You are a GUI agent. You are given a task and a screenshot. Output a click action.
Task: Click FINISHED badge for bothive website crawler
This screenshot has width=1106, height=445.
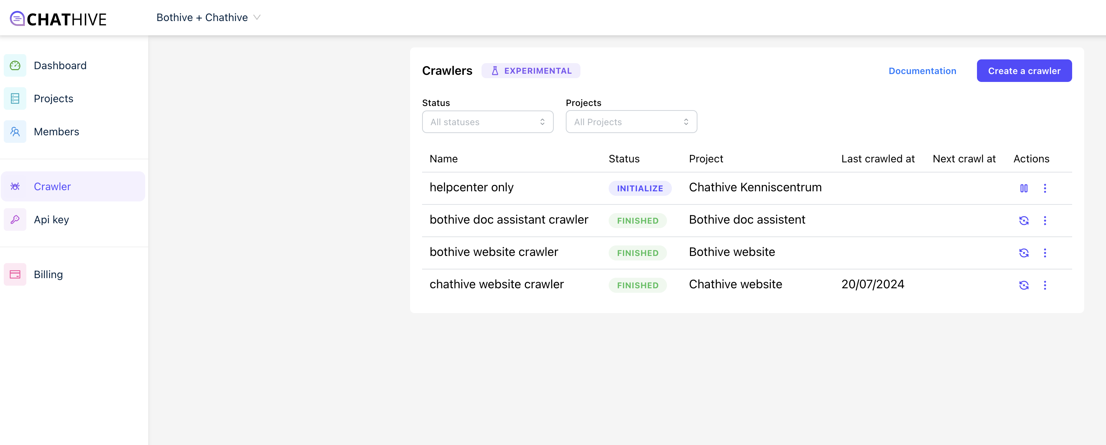(638, 253)
